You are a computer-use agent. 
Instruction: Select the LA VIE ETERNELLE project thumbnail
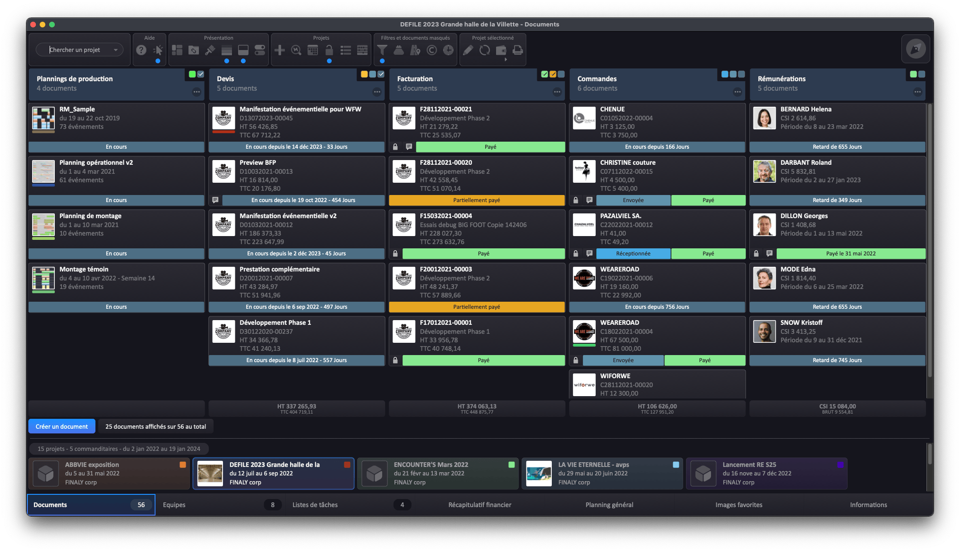539,474
